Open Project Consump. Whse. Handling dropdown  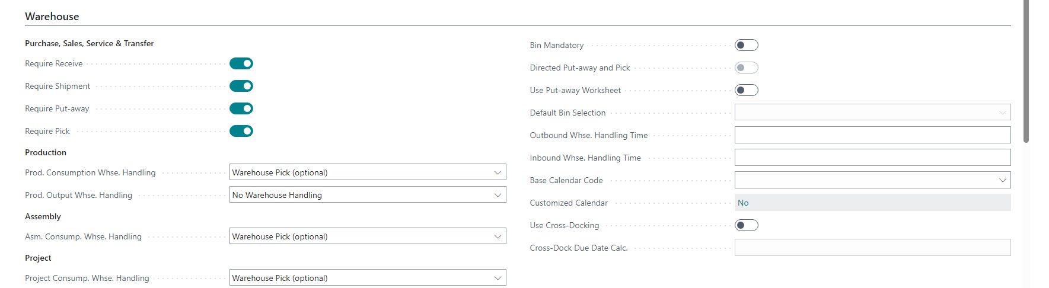pos(368,278)
